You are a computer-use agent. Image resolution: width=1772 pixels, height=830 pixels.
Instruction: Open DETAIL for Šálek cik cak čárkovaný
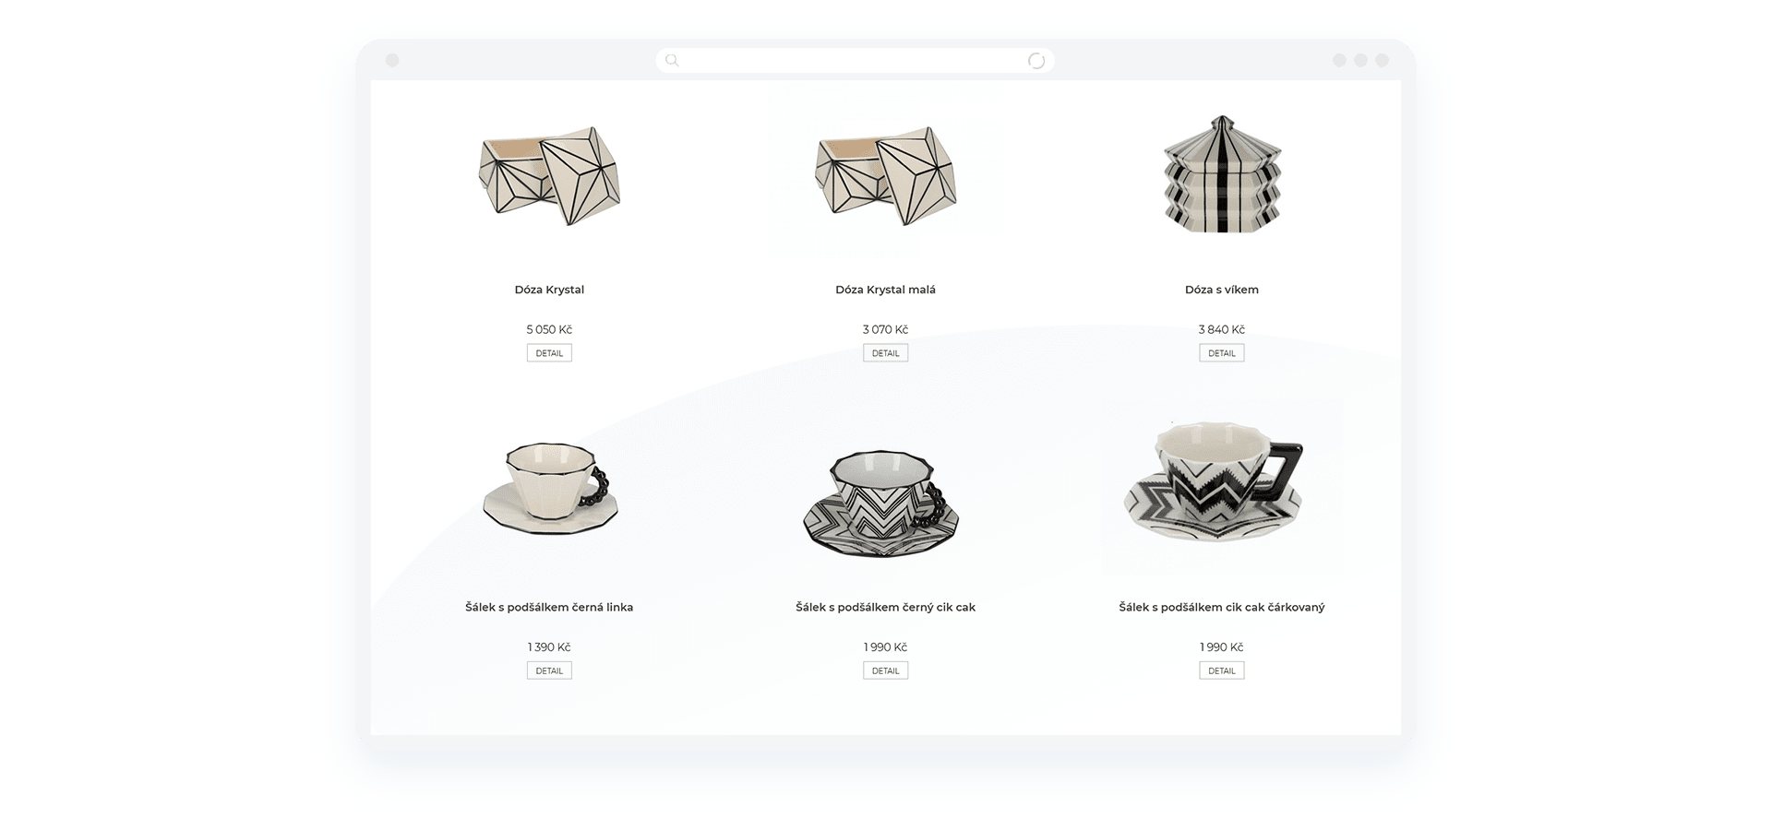[1221, 670]
